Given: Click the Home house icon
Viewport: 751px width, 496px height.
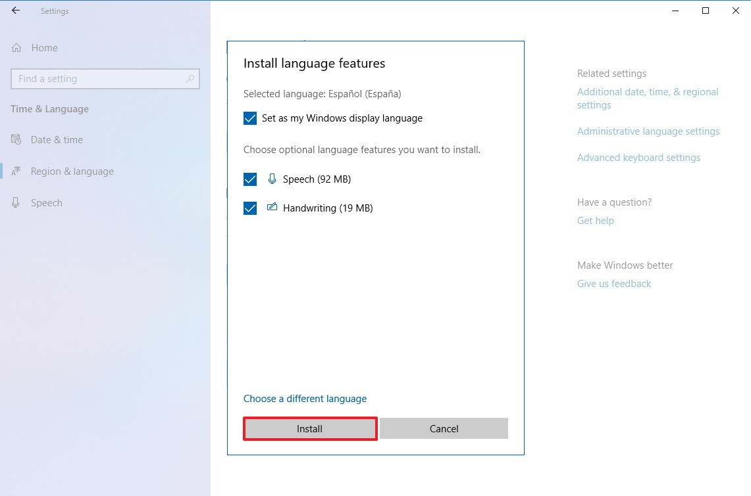Looking at the screenshot, I should [x=16, y=48].
